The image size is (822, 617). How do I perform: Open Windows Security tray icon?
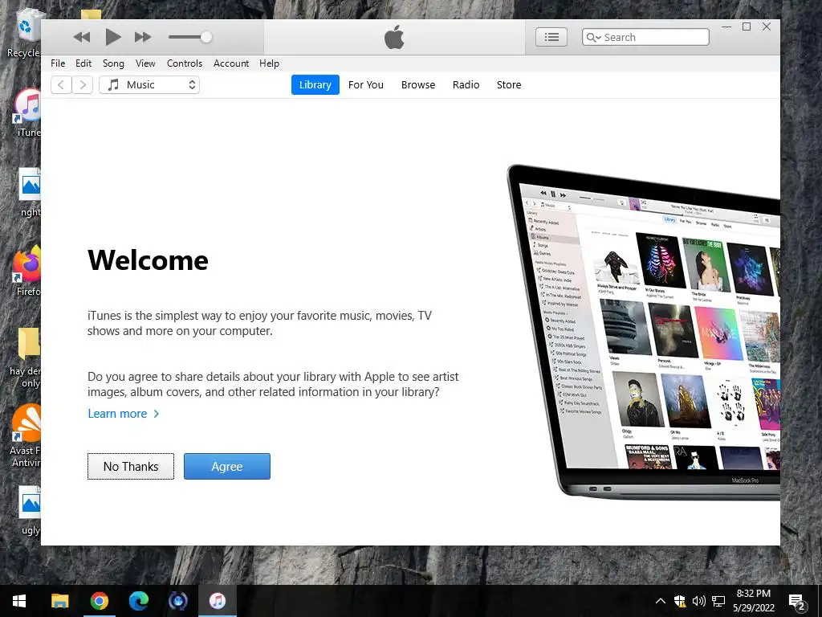[x=680, y=601]
